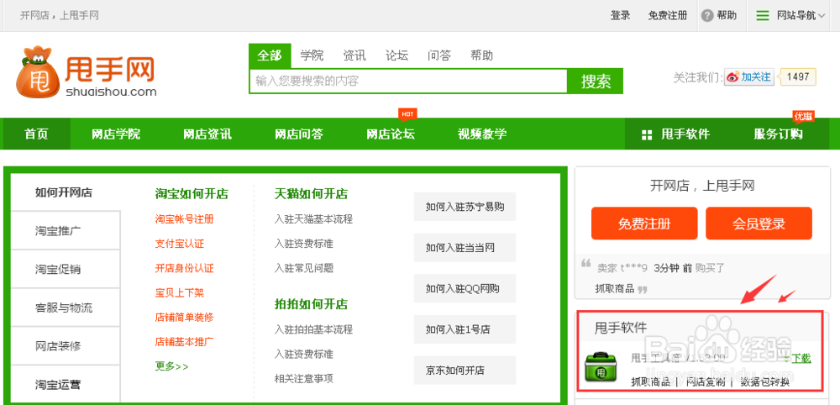This screenshot has height=405, width=840.
Task: Open 网店论坛 in the navigation bar
Action: point(391,134)
